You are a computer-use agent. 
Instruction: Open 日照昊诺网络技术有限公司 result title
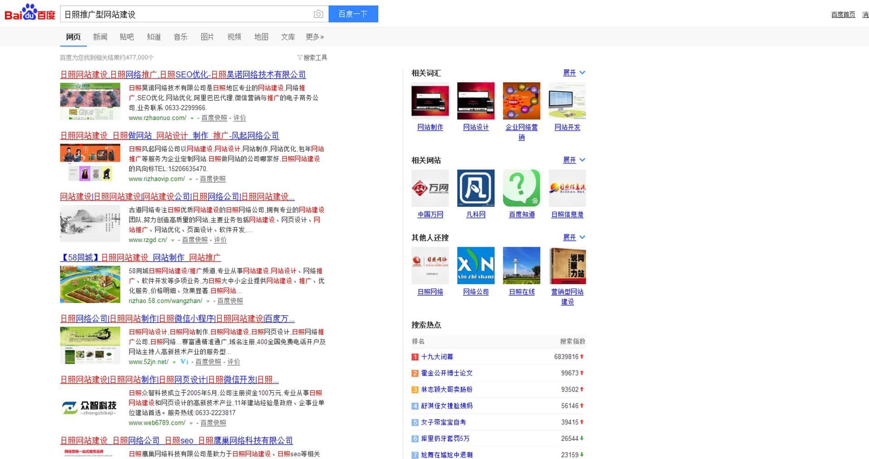tap(183, 75)
